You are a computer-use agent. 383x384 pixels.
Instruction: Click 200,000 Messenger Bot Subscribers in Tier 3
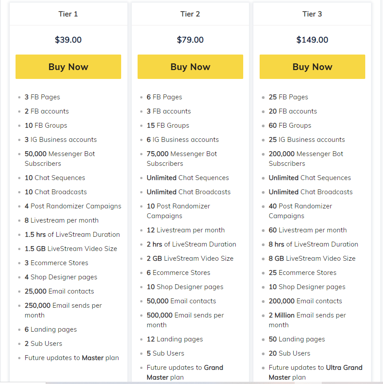click(x=306, y=158)
